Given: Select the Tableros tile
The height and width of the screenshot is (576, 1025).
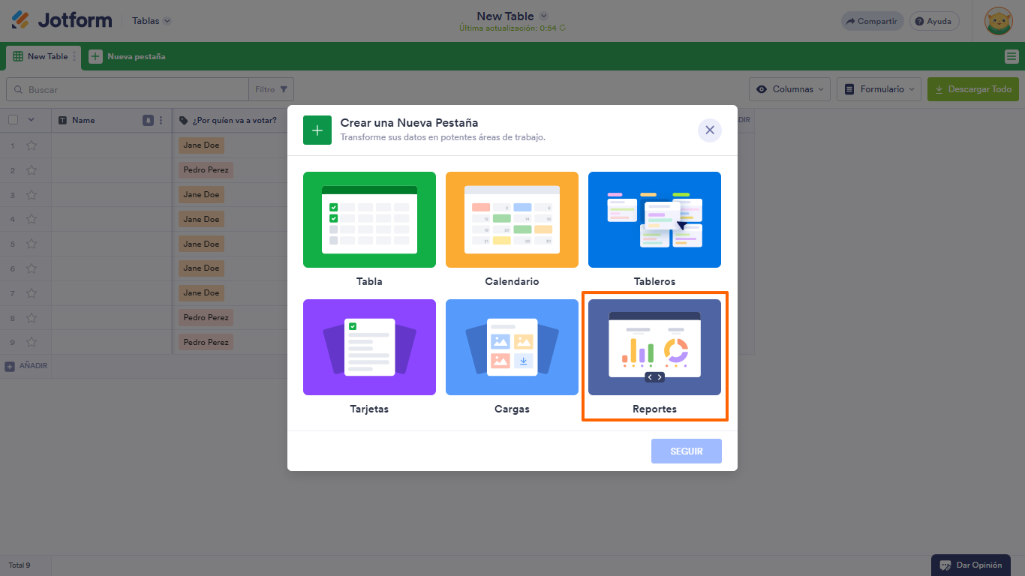Looking at the screenshot, I should 654,220.
